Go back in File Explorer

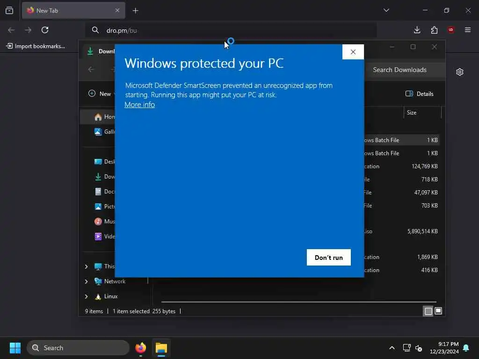91,70
